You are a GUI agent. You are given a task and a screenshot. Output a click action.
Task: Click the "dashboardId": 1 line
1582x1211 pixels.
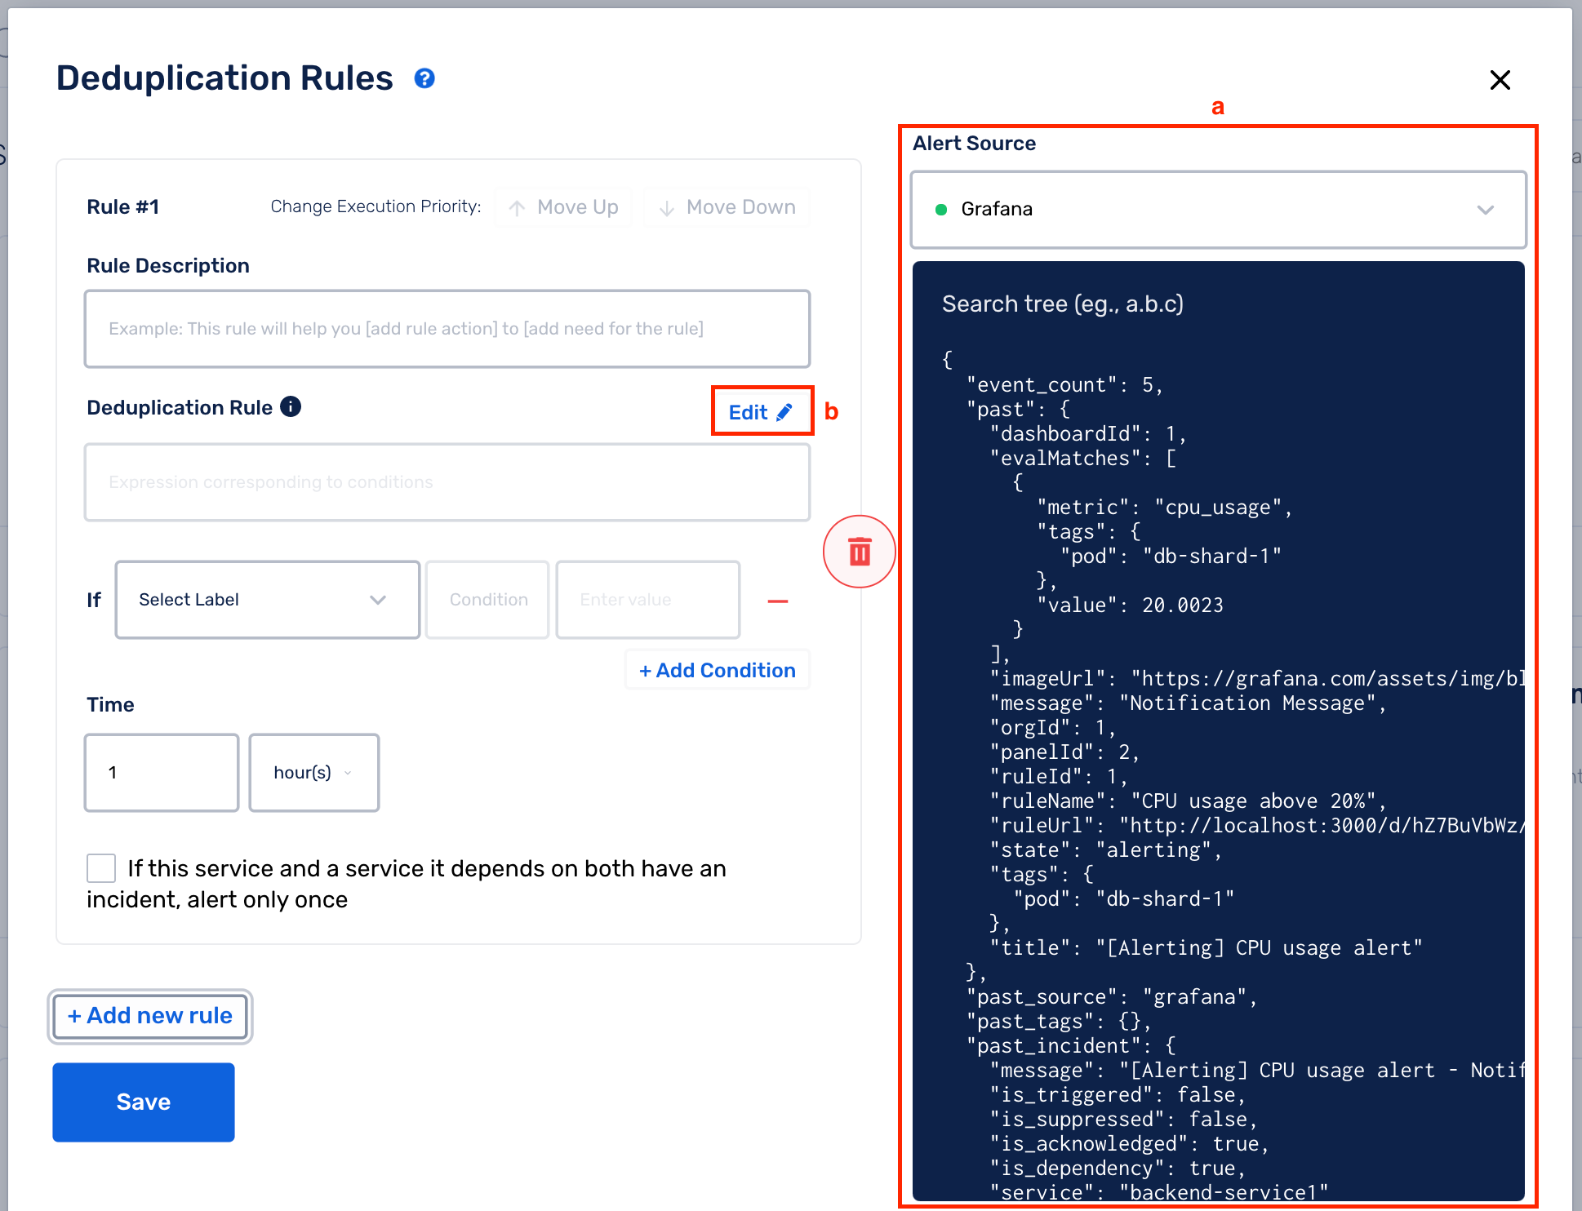tap(1088, 434)
